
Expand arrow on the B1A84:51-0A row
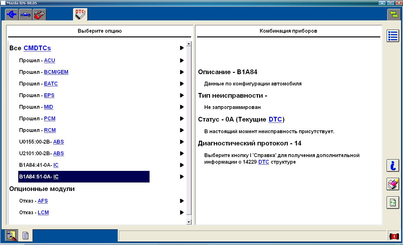point(182,177)
